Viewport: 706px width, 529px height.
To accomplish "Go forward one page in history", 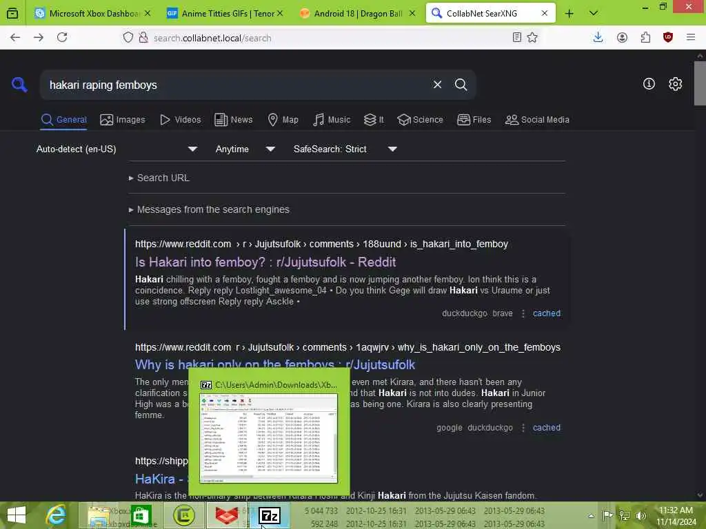I will (x=39, y=37).
